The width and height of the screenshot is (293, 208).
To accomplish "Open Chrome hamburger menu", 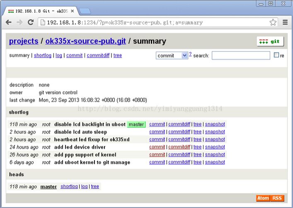I will [x=285, y=22].
